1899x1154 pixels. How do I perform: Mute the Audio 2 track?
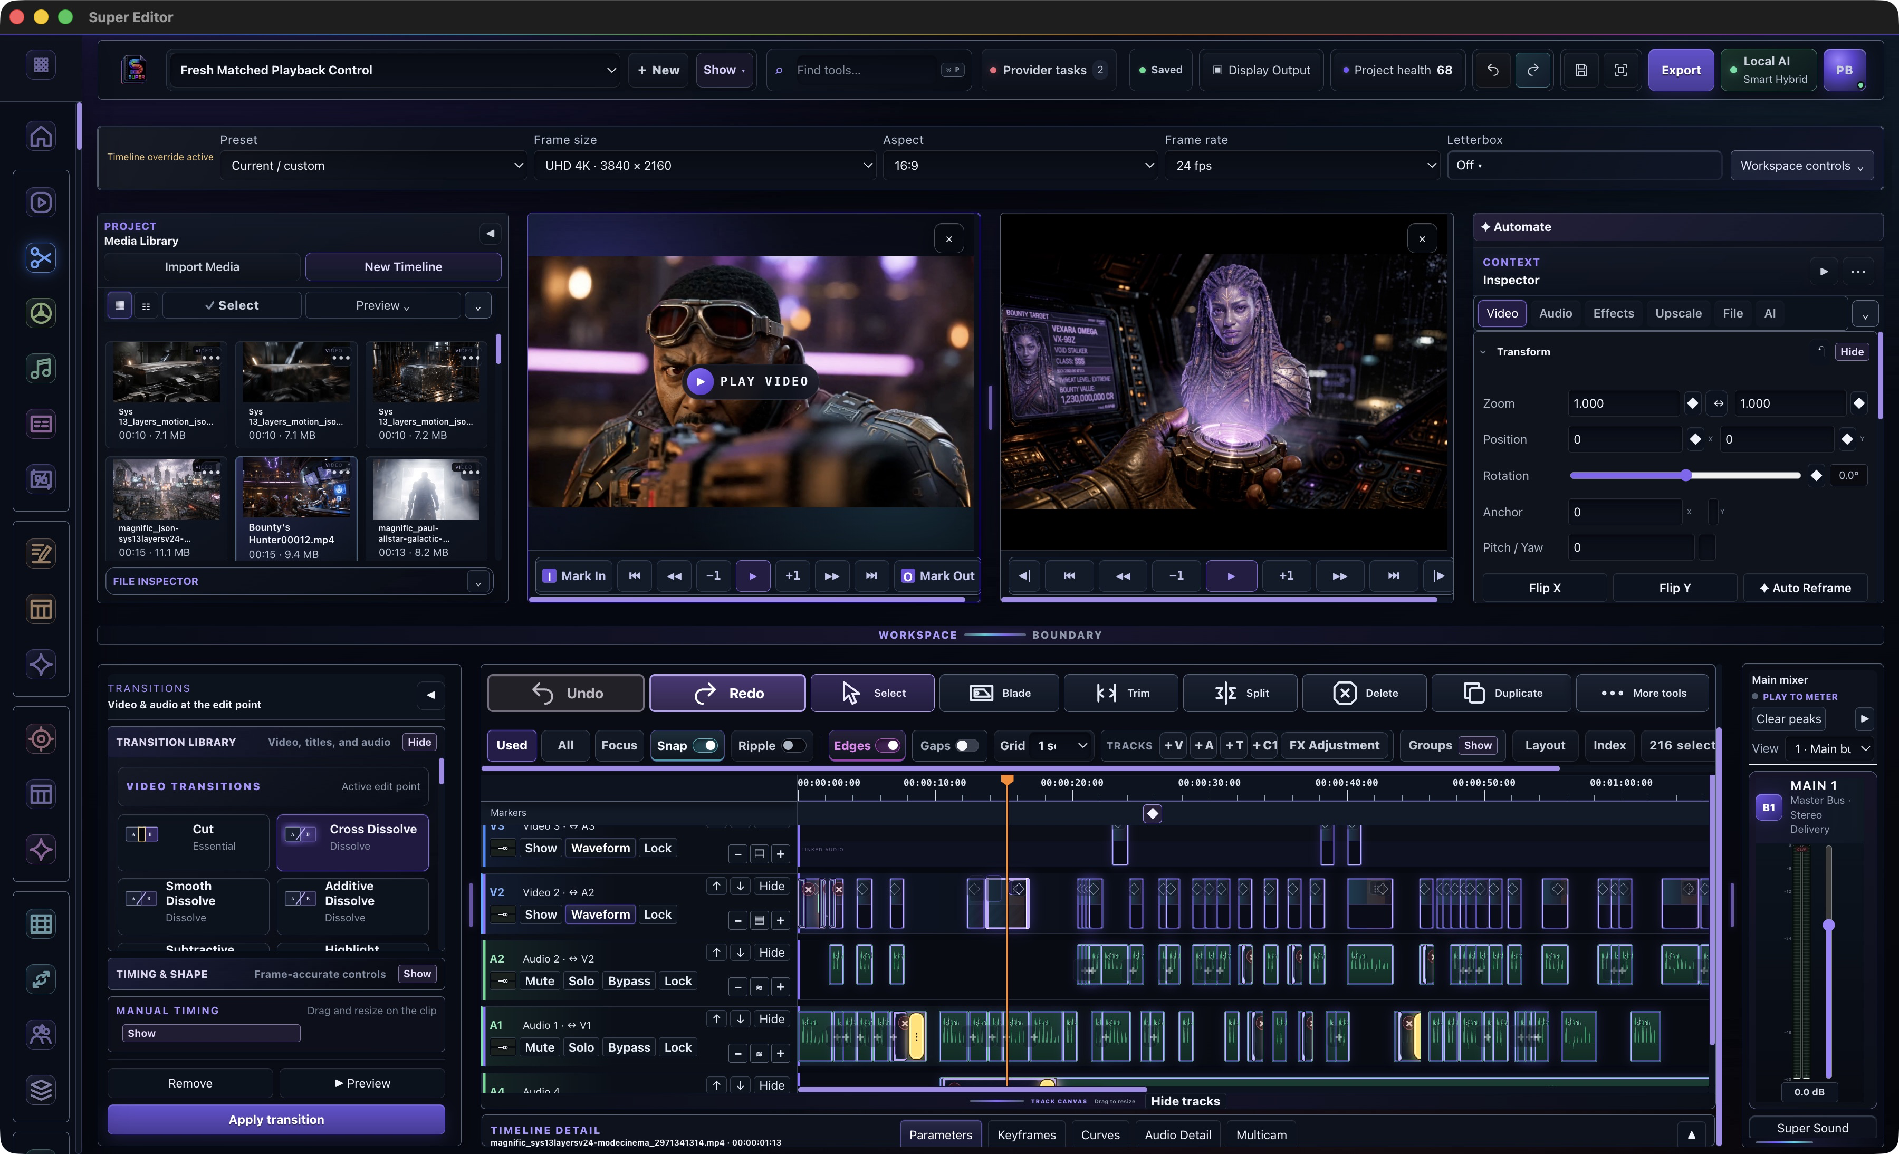[540, 980]
